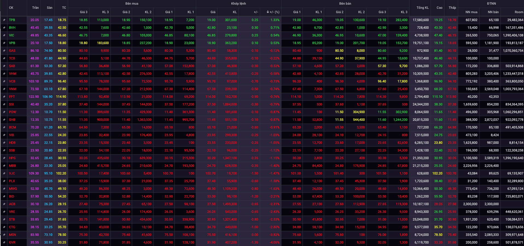The height and width of the screenshot is (246, 524).
Task: Select VJC high price 102.20
Action: (x=437, y=173)
